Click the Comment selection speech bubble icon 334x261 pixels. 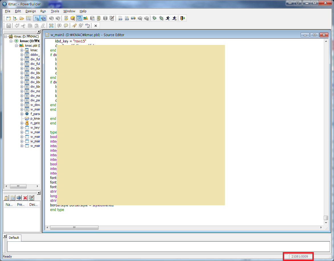(60, 26)
